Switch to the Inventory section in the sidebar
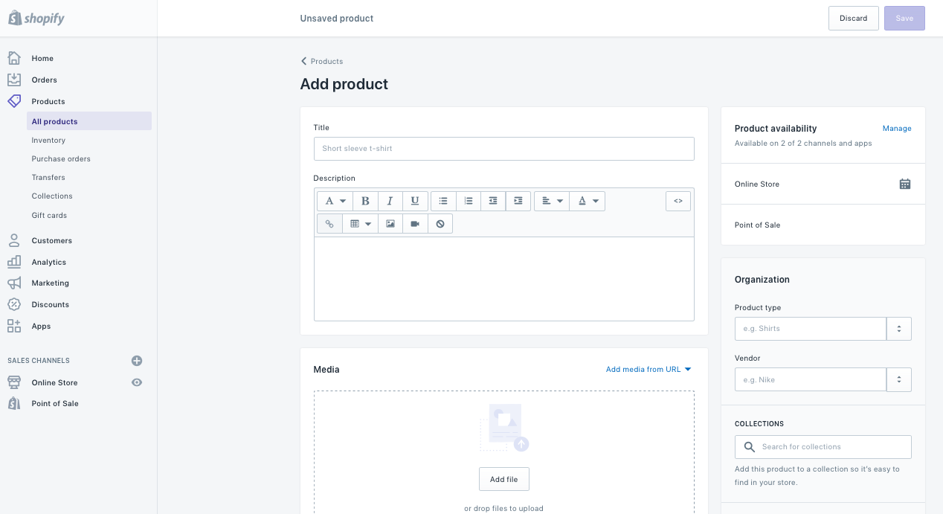This screenshot has width=943, height=514. [x=48, y=140]
